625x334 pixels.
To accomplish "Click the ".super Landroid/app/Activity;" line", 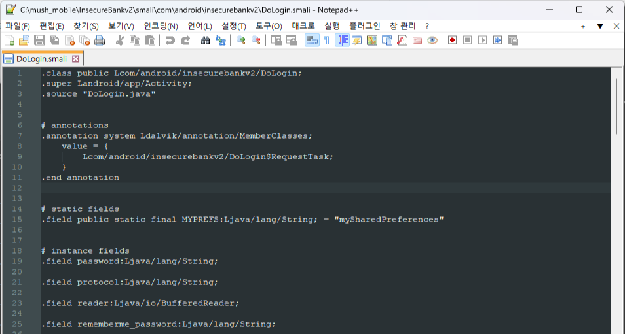I will coord(117,84).
